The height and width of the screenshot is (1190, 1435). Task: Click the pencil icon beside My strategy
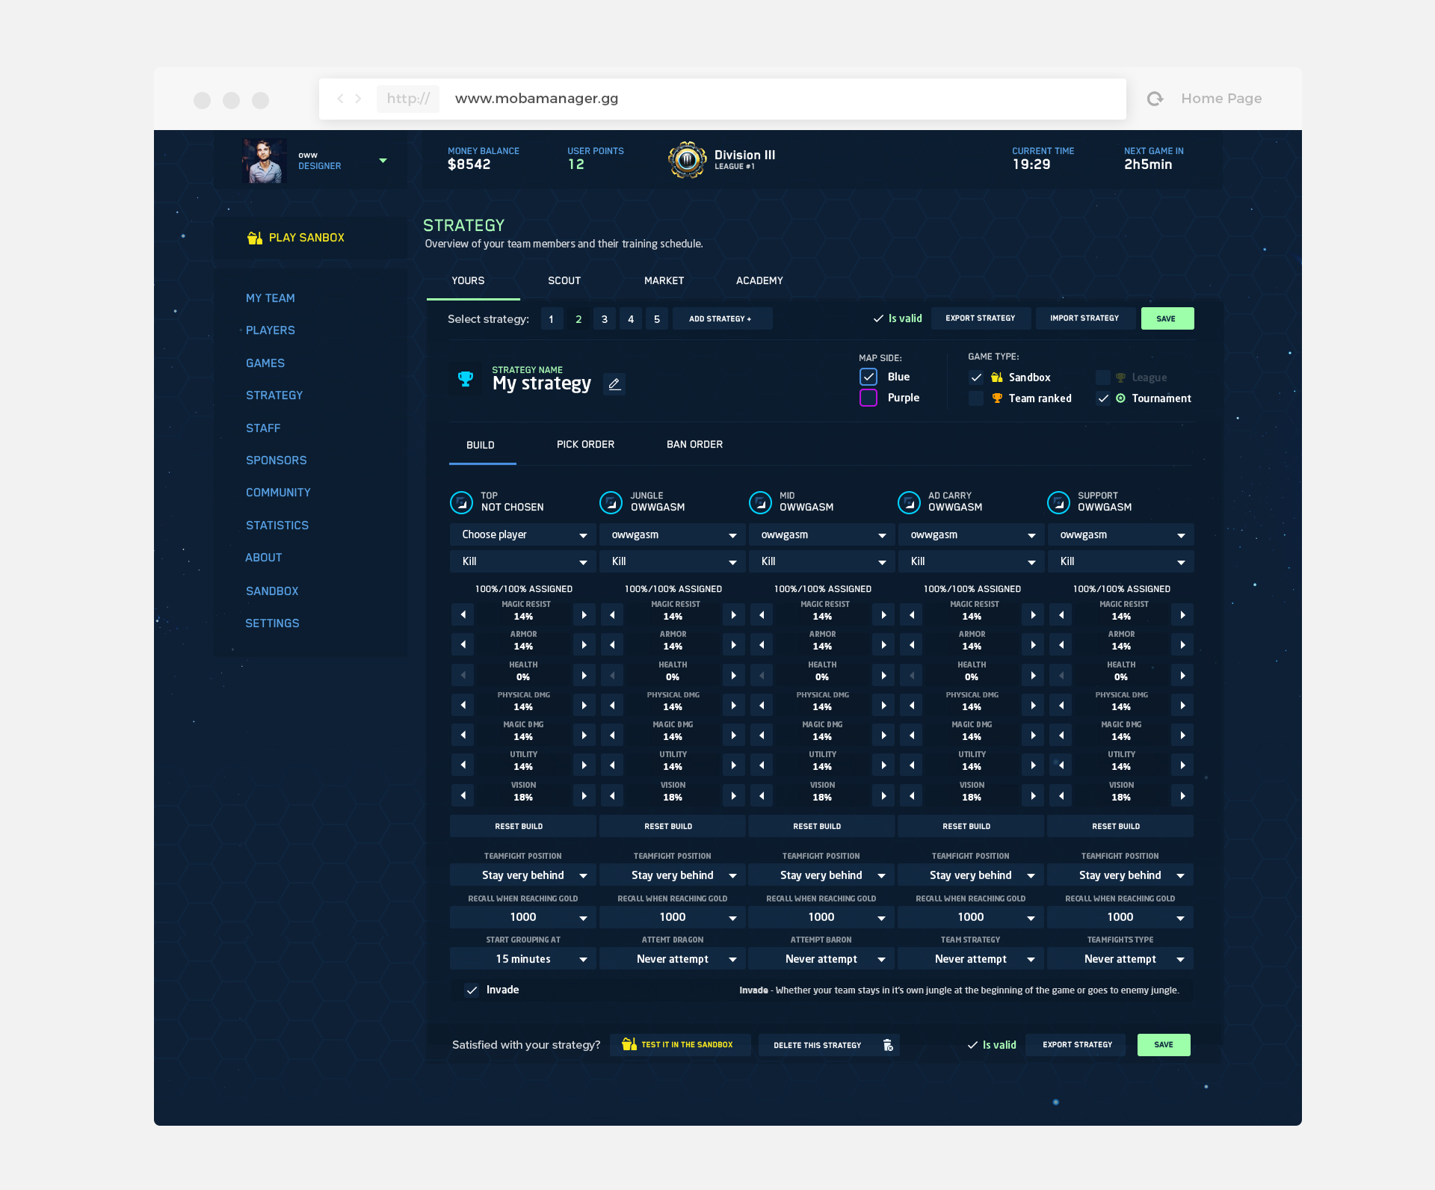(614, 383)
